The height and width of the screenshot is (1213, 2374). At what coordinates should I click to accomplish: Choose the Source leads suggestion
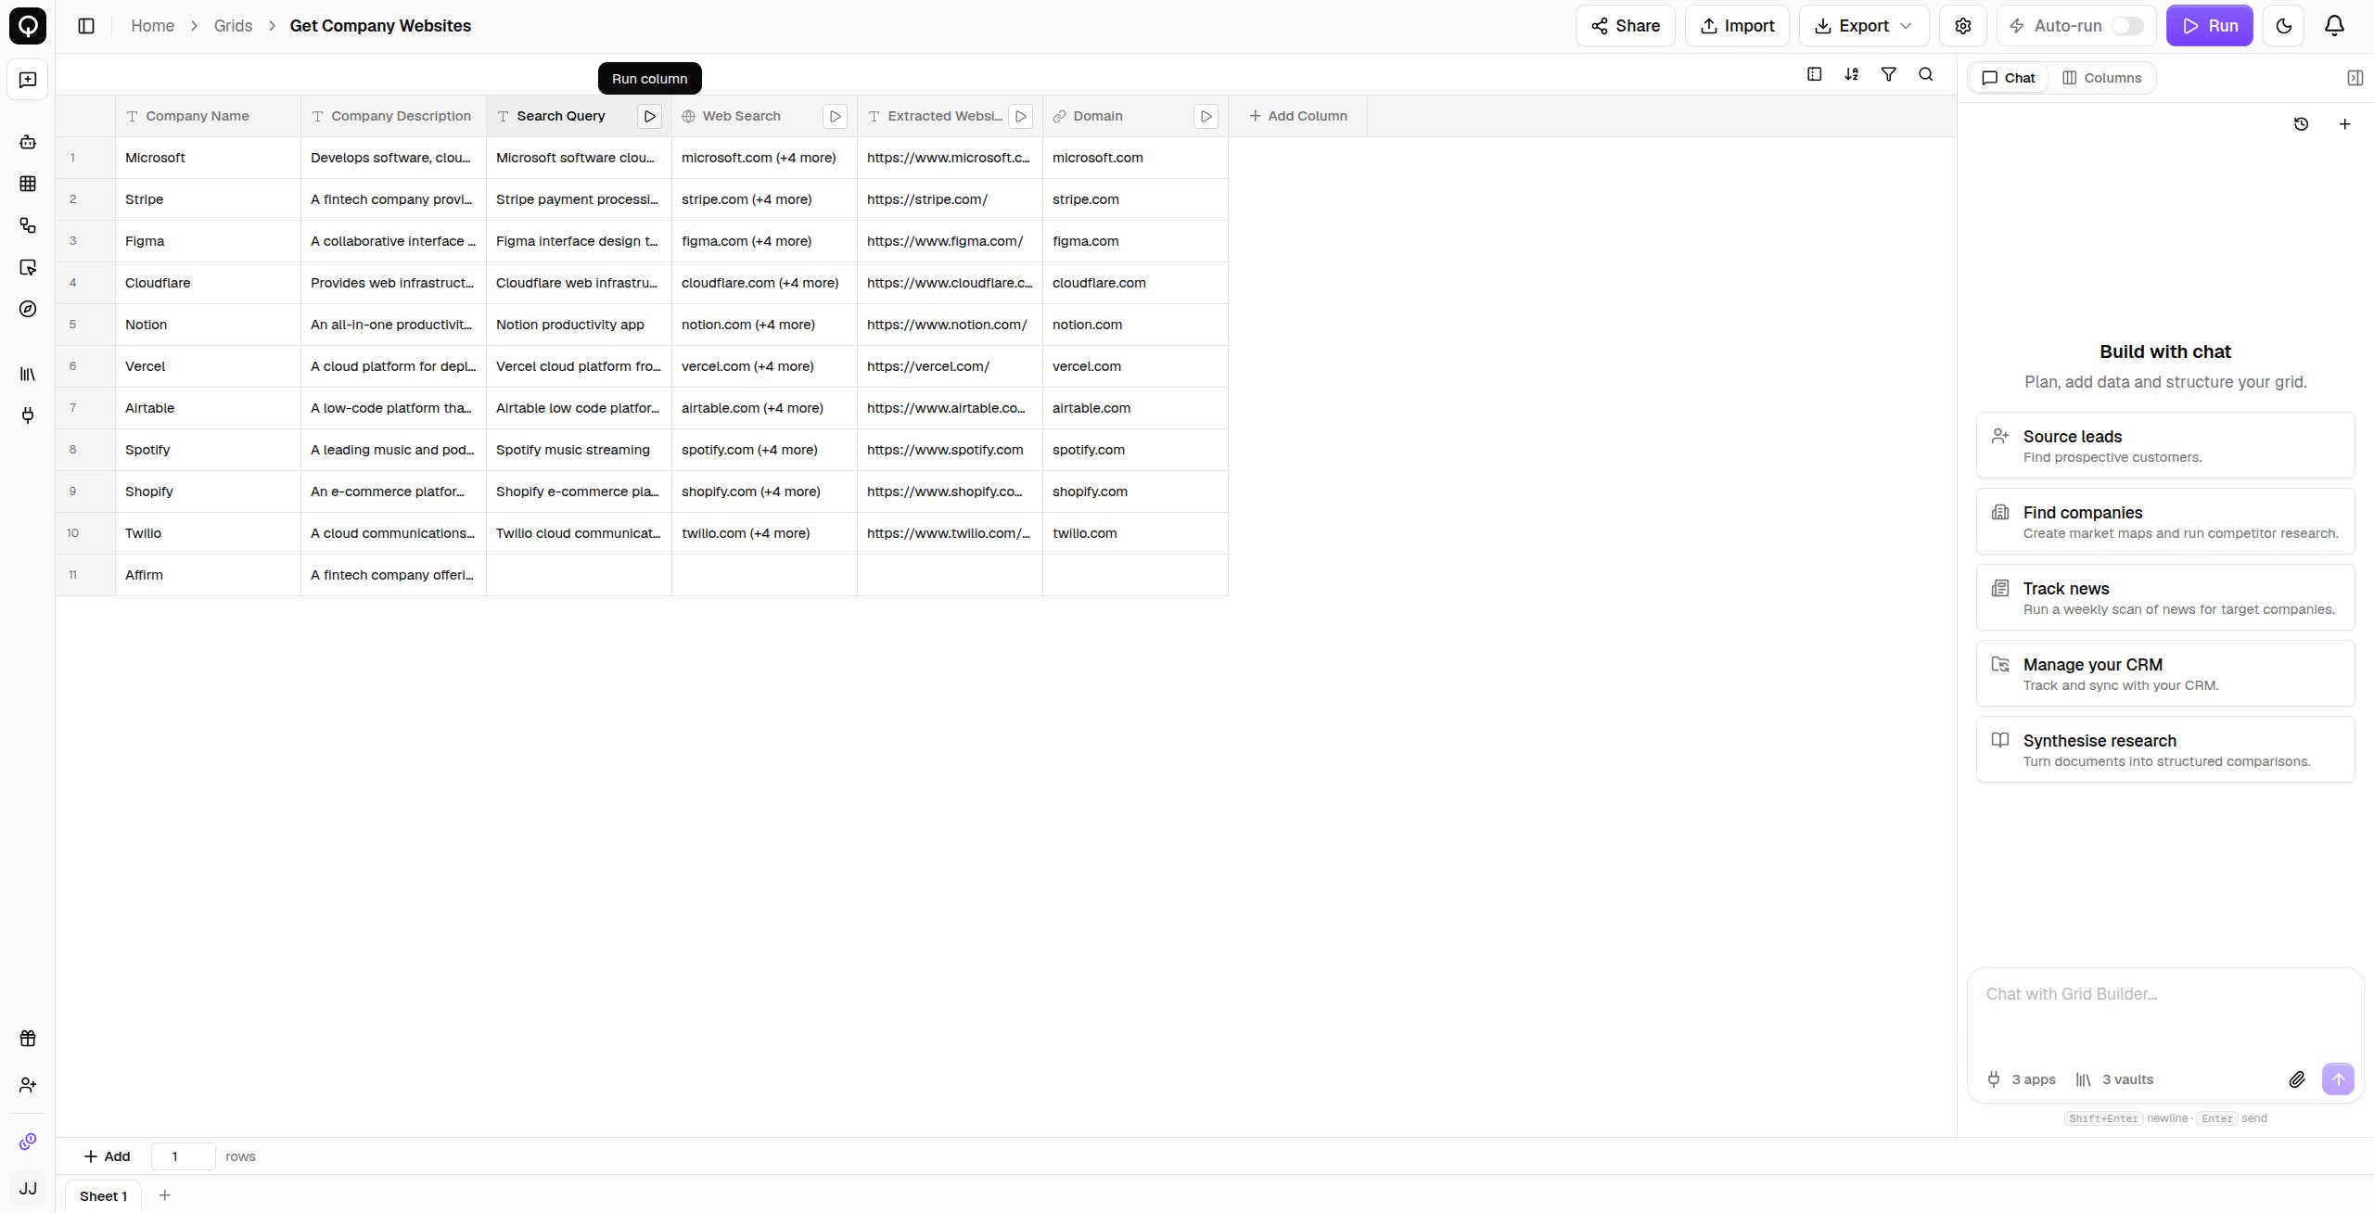click(x=2165, y=445)
